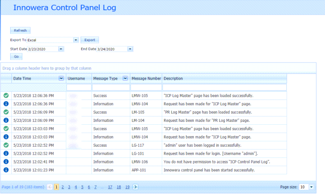325x195 pixels.
Task: Open the Page size dropdown
Action: click(311, 187)
